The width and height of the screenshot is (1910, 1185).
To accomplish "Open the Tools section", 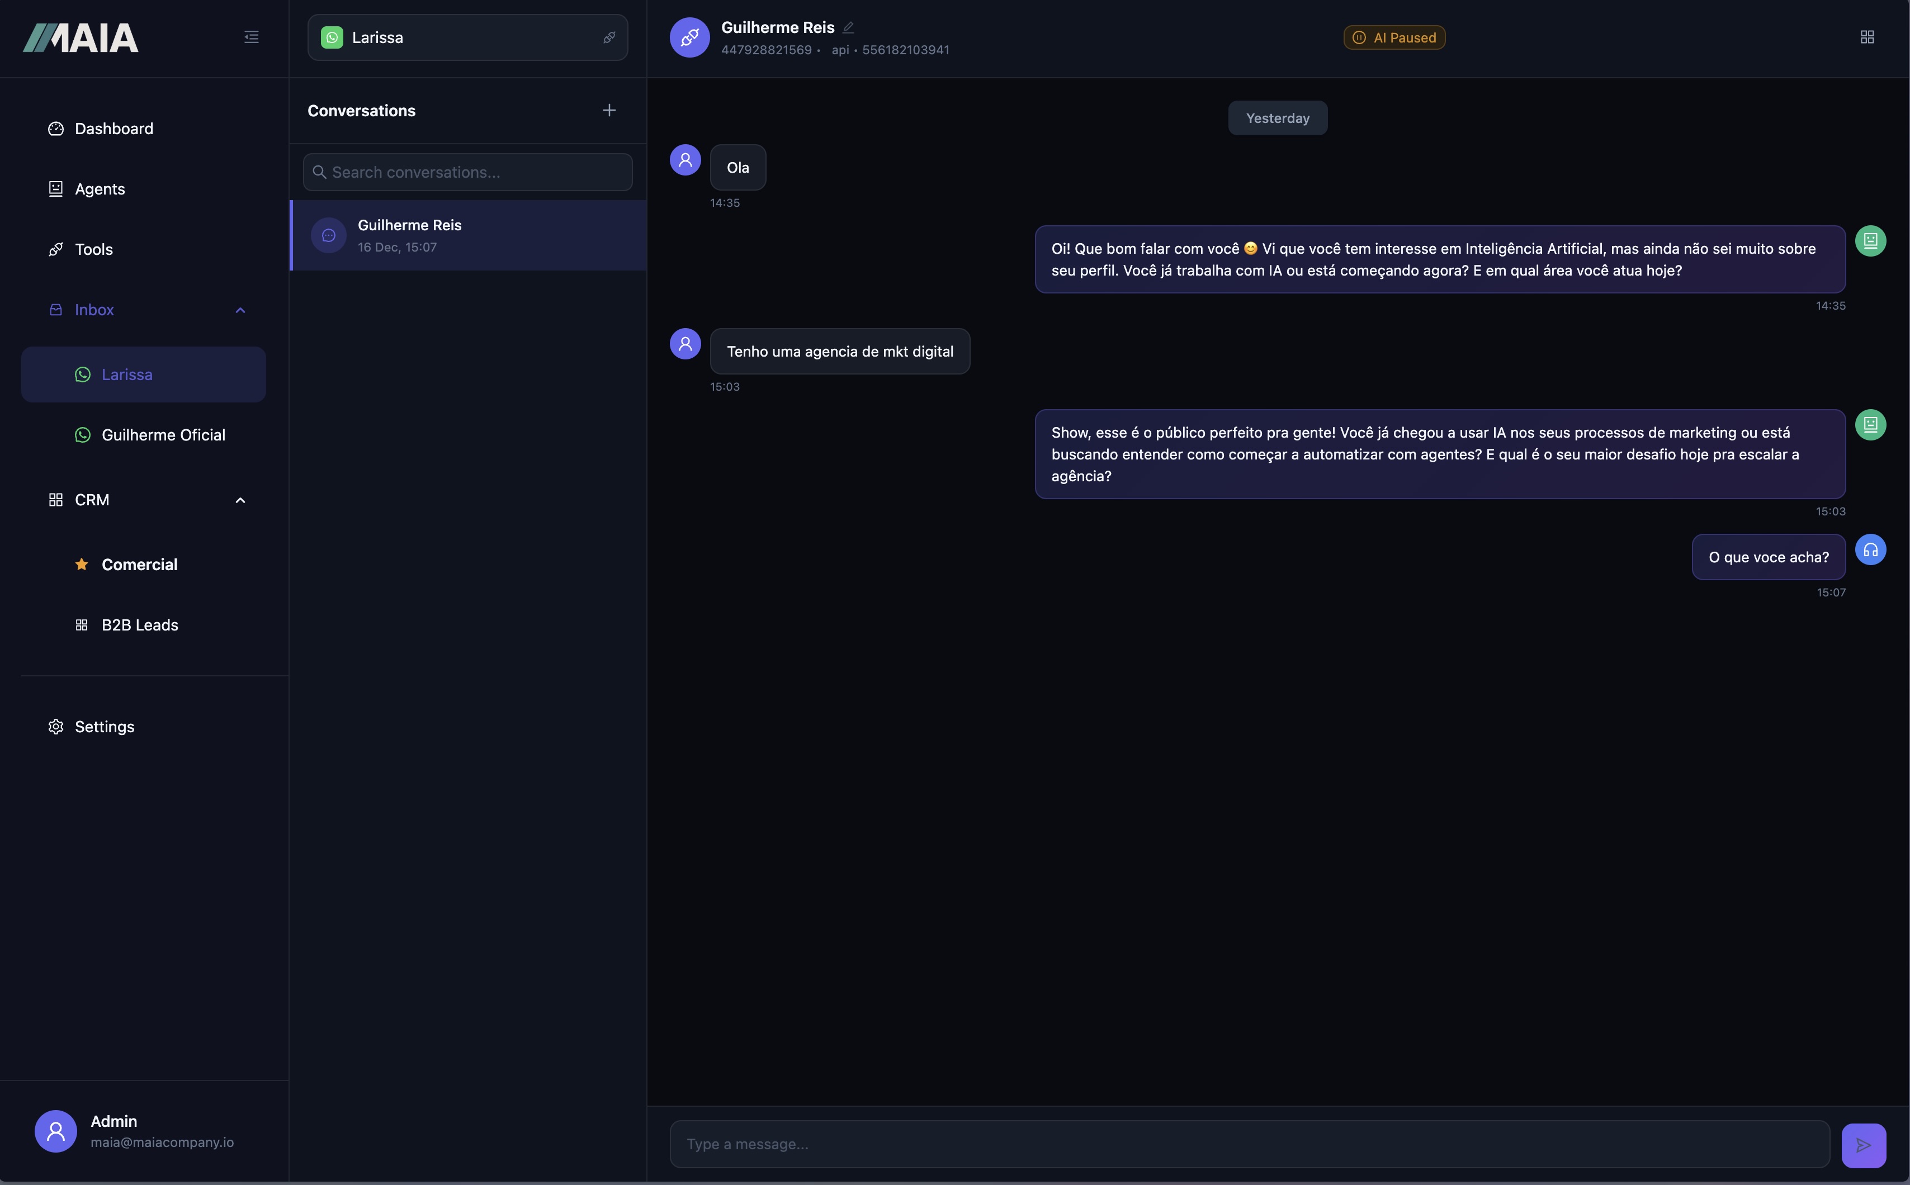I will (x=93, y=249).
